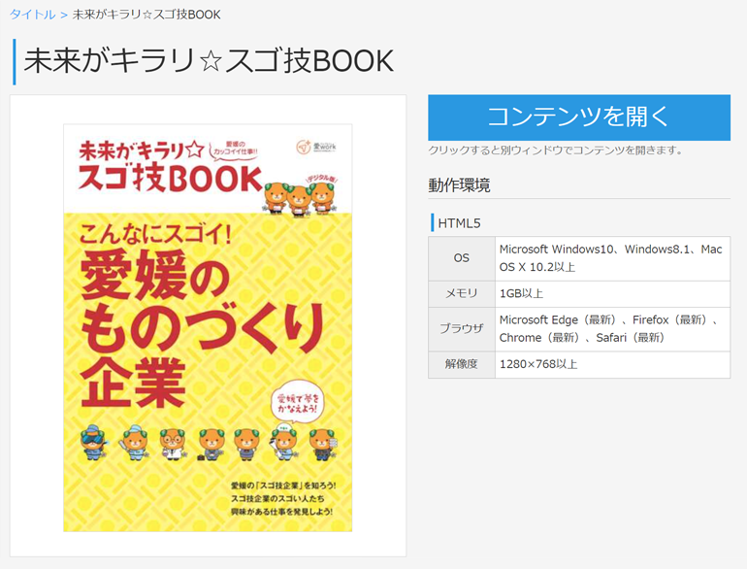
Task: Click the 愛work logo on the cover
Action: click(x=316, y=147)
